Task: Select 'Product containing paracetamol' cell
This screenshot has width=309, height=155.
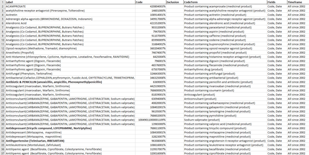Action: 225,27
